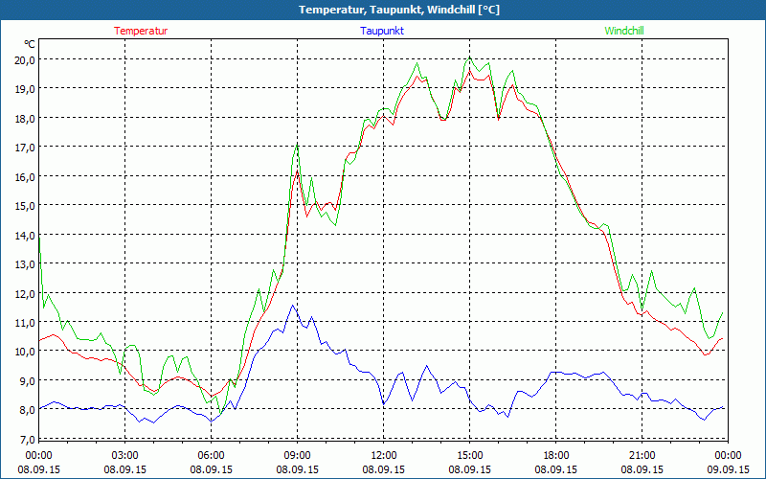Click the '03:00' time axis label
This screenshot has width=766, height=479.
(x=125, y=456)
